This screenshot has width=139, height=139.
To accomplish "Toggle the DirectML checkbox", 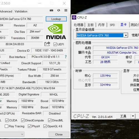I will [50, 120].
